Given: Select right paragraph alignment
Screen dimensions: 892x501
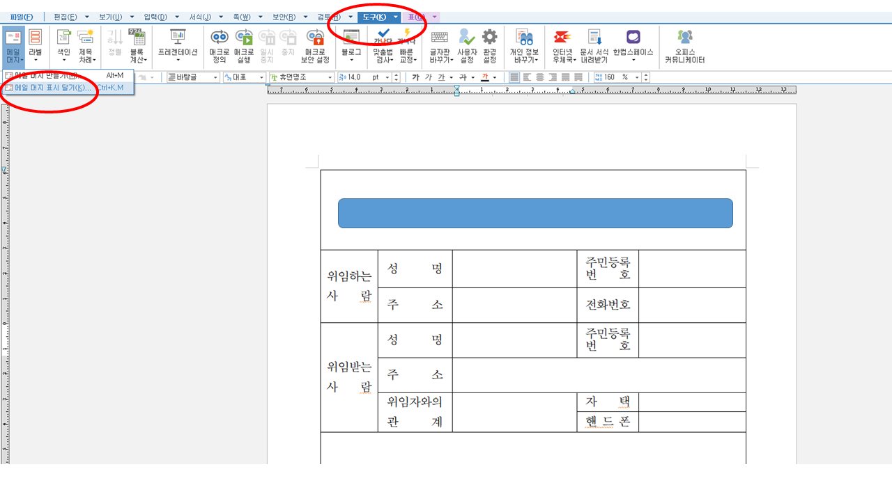Looking at the screenshot, I should click(552, 77).
